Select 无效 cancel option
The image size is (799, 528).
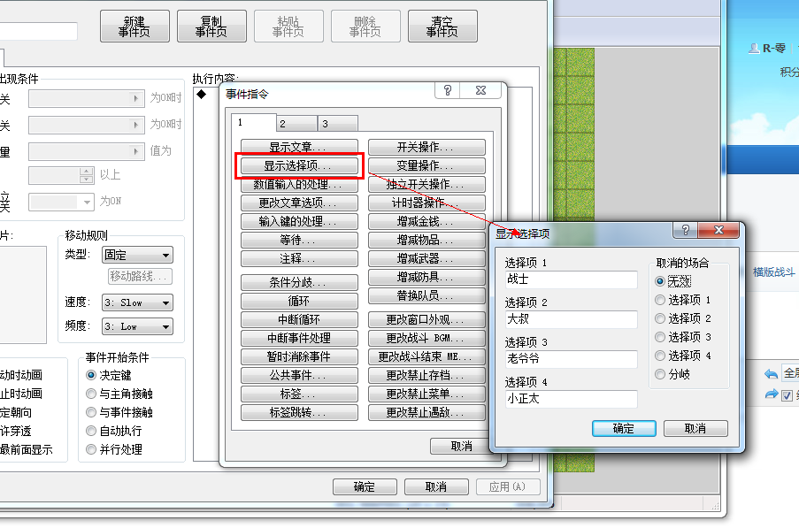click(673, 281)
